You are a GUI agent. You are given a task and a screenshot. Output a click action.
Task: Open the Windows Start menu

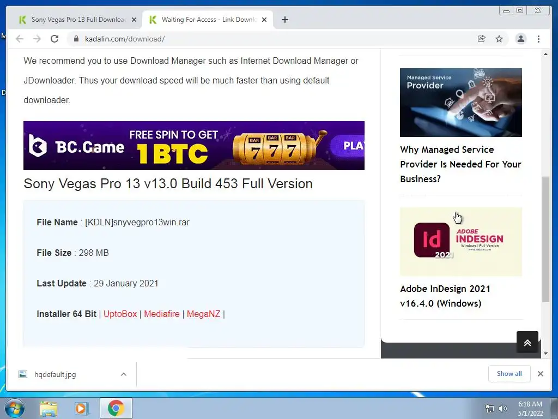[15, 408]
